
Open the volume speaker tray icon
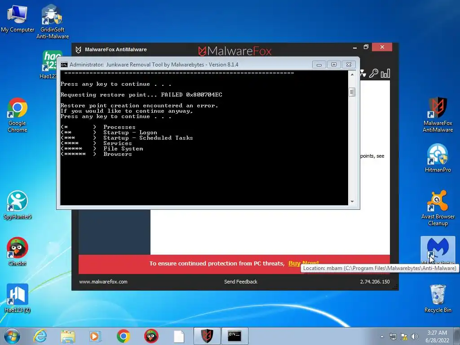pos(415,336)
